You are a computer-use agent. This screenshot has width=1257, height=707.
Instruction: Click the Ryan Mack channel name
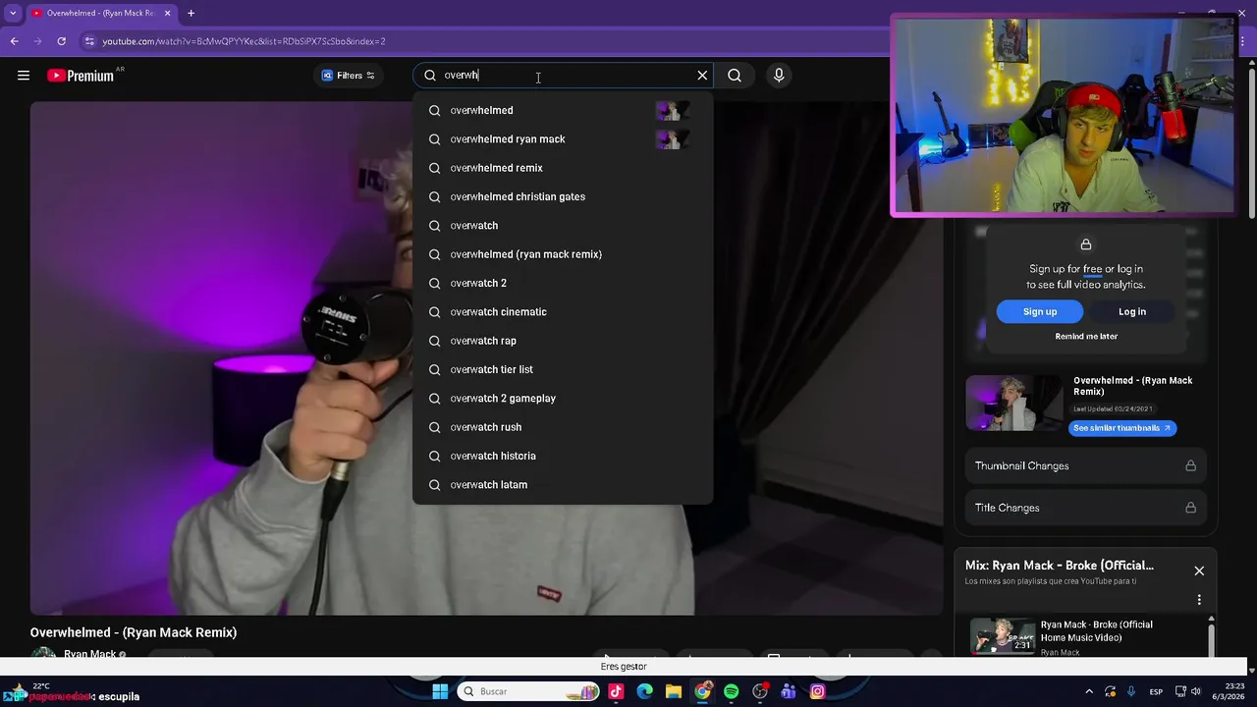(89, 654)
